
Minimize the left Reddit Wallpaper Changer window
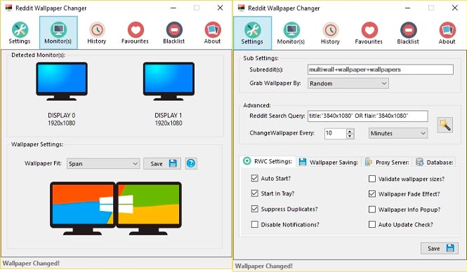pos(173,8)
